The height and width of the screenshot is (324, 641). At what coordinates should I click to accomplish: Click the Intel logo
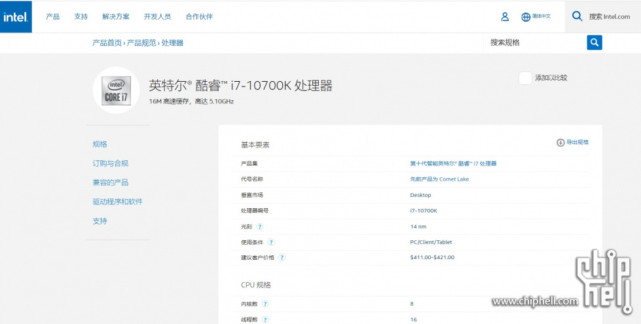(x=16, y=17)
